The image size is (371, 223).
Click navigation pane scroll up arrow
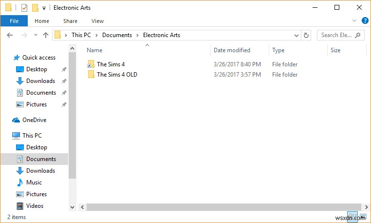(x=73, y=48)
